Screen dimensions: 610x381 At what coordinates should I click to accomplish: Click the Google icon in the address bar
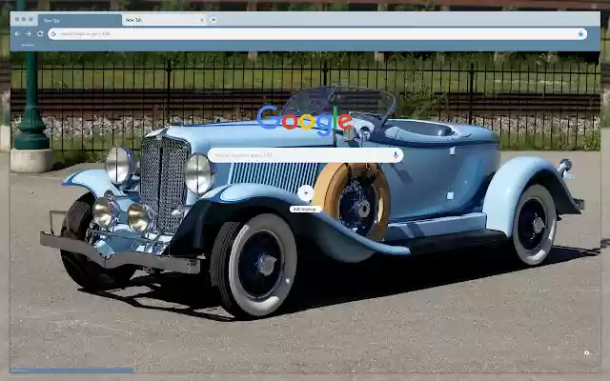click(53, 34)
